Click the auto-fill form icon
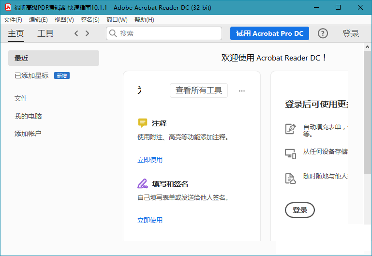The image size is (372, 256). [x=290, y=129]
